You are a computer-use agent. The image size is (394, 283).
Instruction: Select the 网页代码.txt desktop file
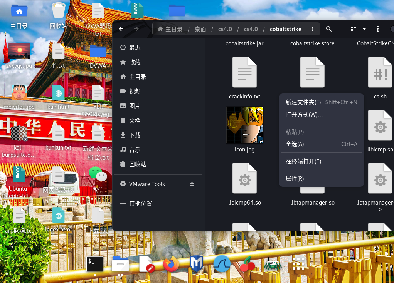click(x=58, y=180)
